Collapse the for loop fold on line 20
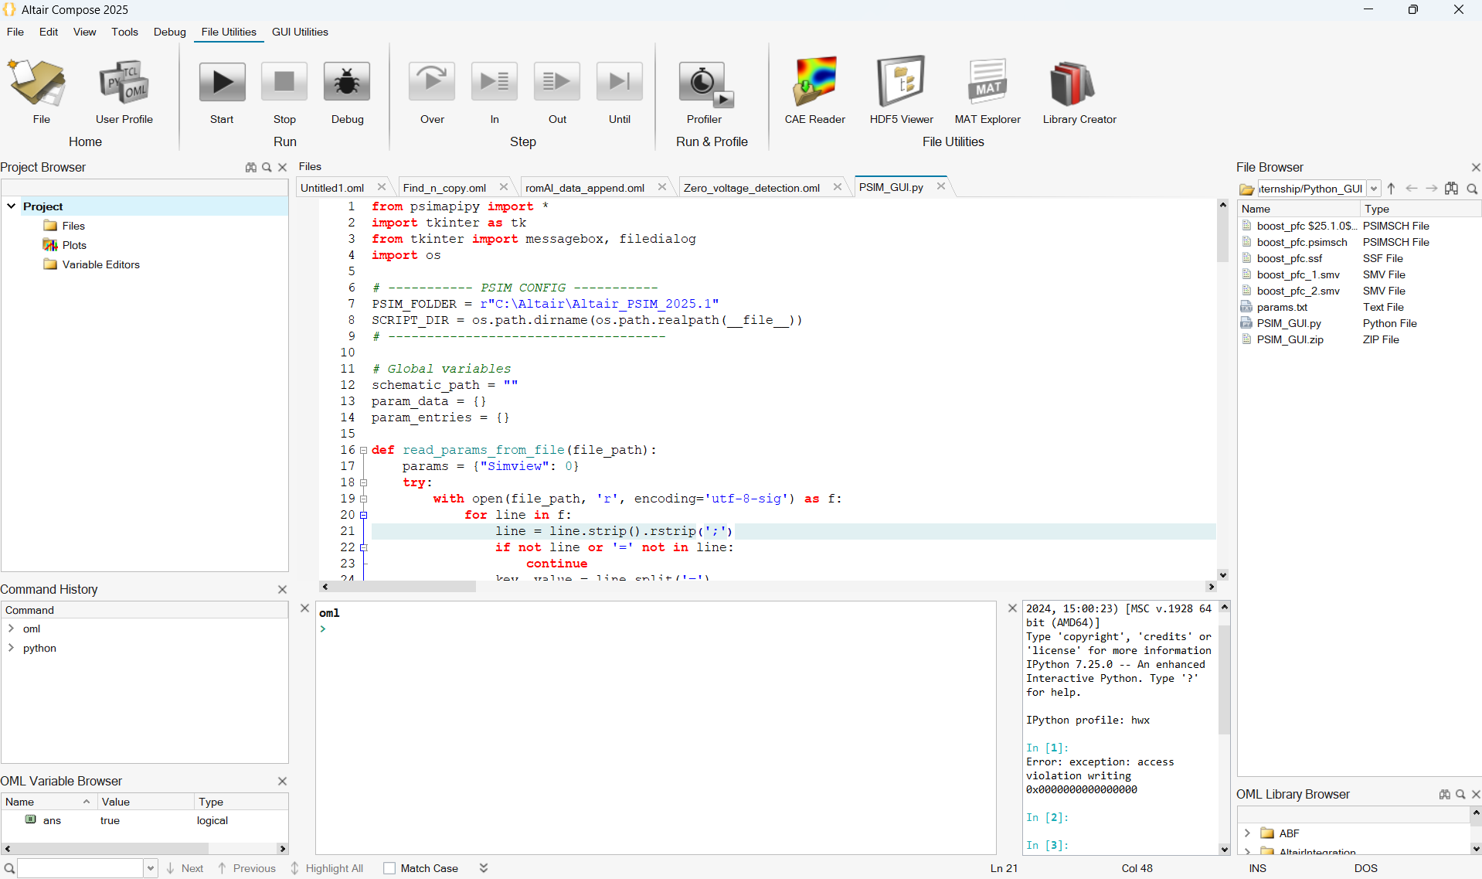 363,515
